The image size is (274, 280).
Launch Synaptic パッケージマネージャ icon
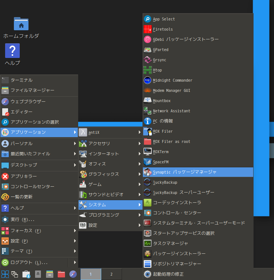pos(148,172)
